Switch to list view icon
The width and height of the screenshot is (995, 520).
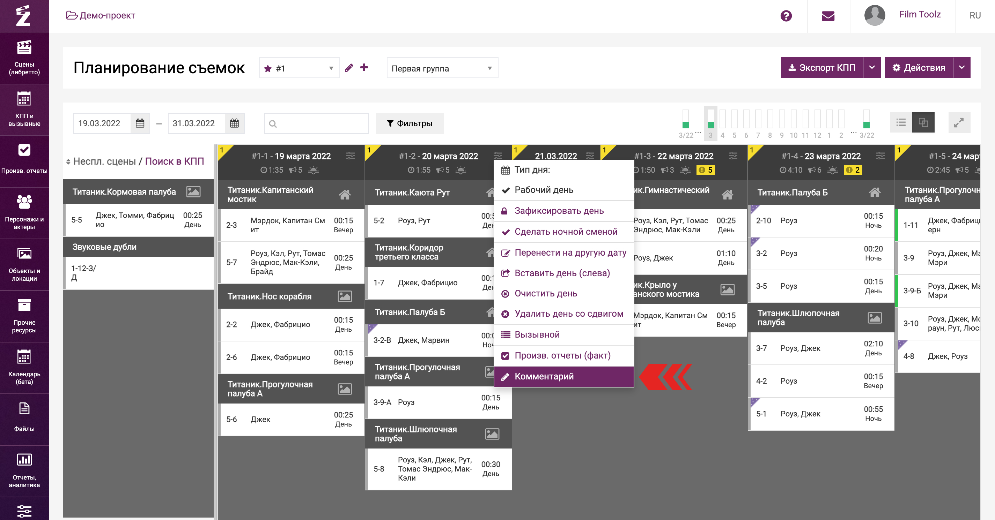pyautogui.click(x=901, y=123)
